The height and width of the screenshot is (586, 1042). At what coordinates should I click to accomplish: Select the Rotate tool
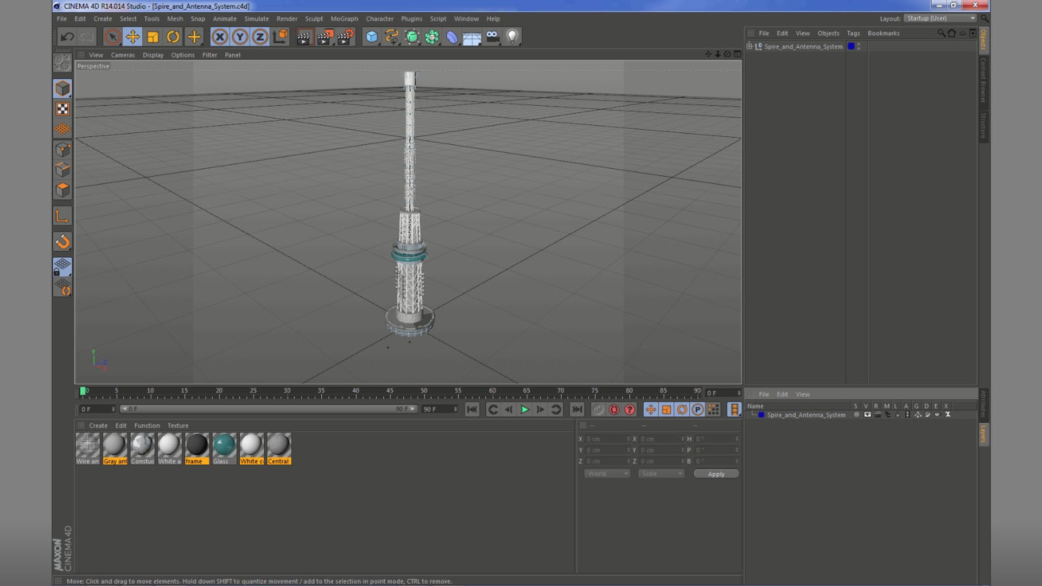point(173,37)
